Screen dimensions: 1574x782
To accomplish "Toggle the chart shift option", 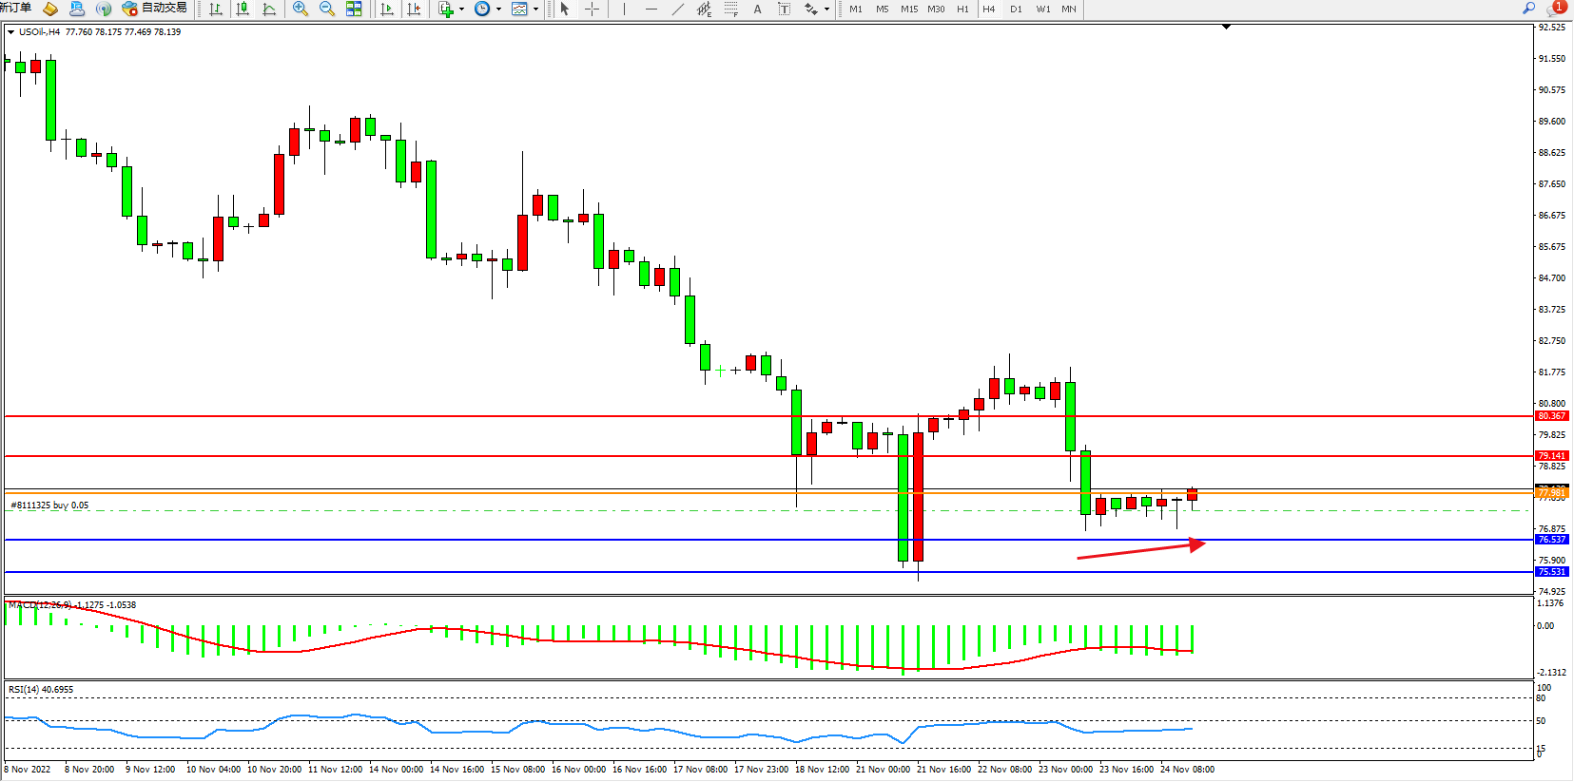I will click(x=414, y=9).
